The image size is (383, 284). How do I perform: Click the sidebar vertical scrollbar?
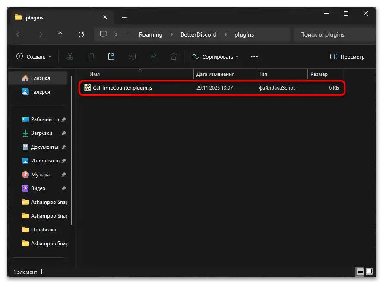71,150
